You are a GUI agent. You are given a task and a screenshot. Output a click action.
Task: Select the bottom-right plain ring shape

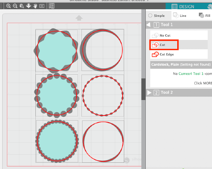[103, 142]
